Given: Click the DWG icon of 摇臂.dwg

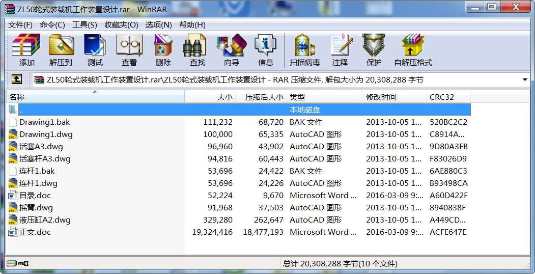Looking at the screenshot, I should 13,207.
